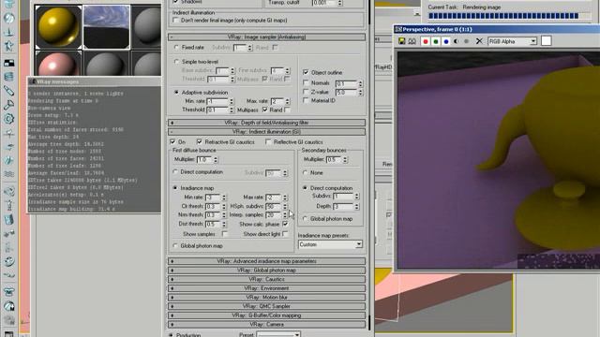Click the diagonal dashpot cylinder icon
This screenshot has height=337, width=600.
click(8, 91)
